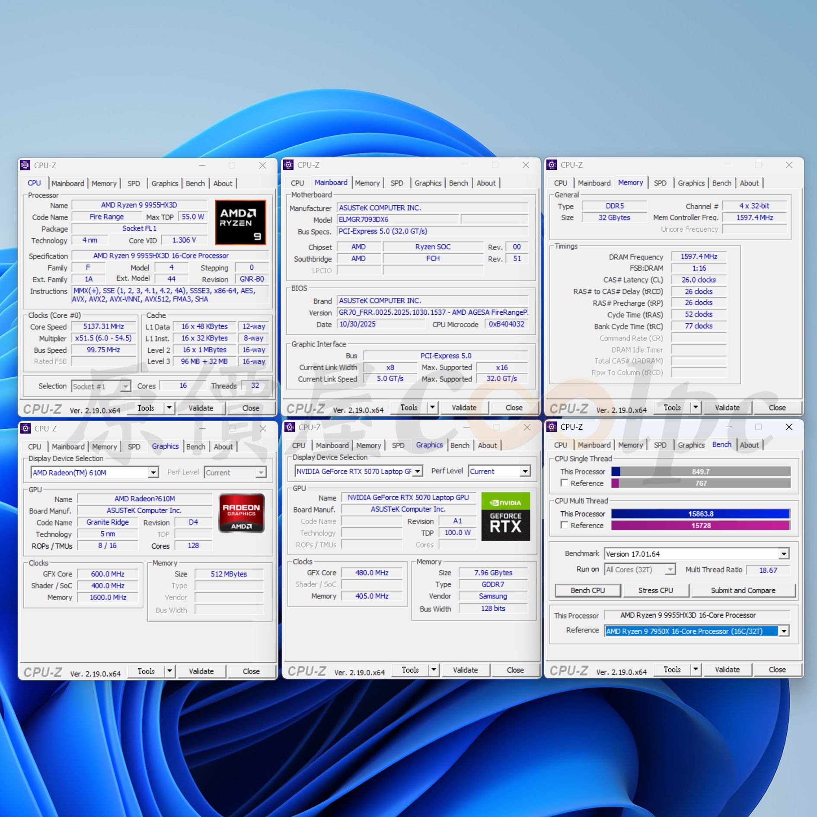Viewport: 817px width, 817px height.
Task: Open Perf Level dropdown in NVIDIA graphics window
Action: [x=525, y=471]
